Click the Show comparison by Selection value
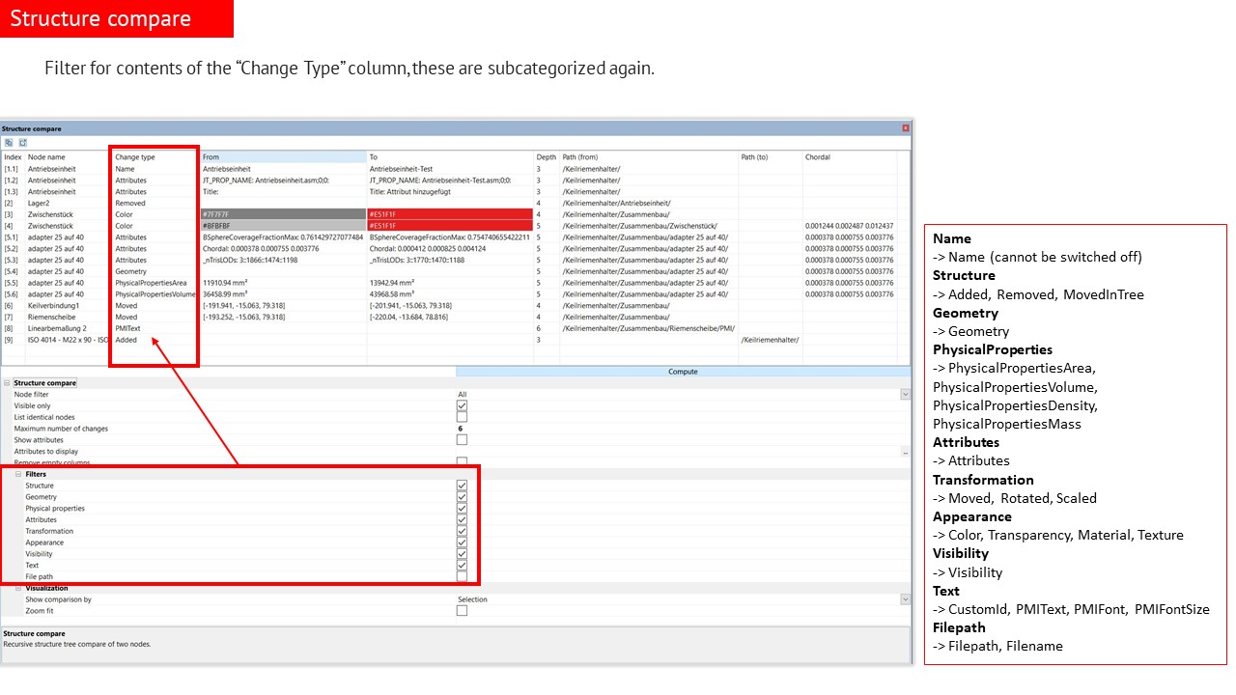The height and width of the screenshot is (695, 1236). (x=473, y=599)
